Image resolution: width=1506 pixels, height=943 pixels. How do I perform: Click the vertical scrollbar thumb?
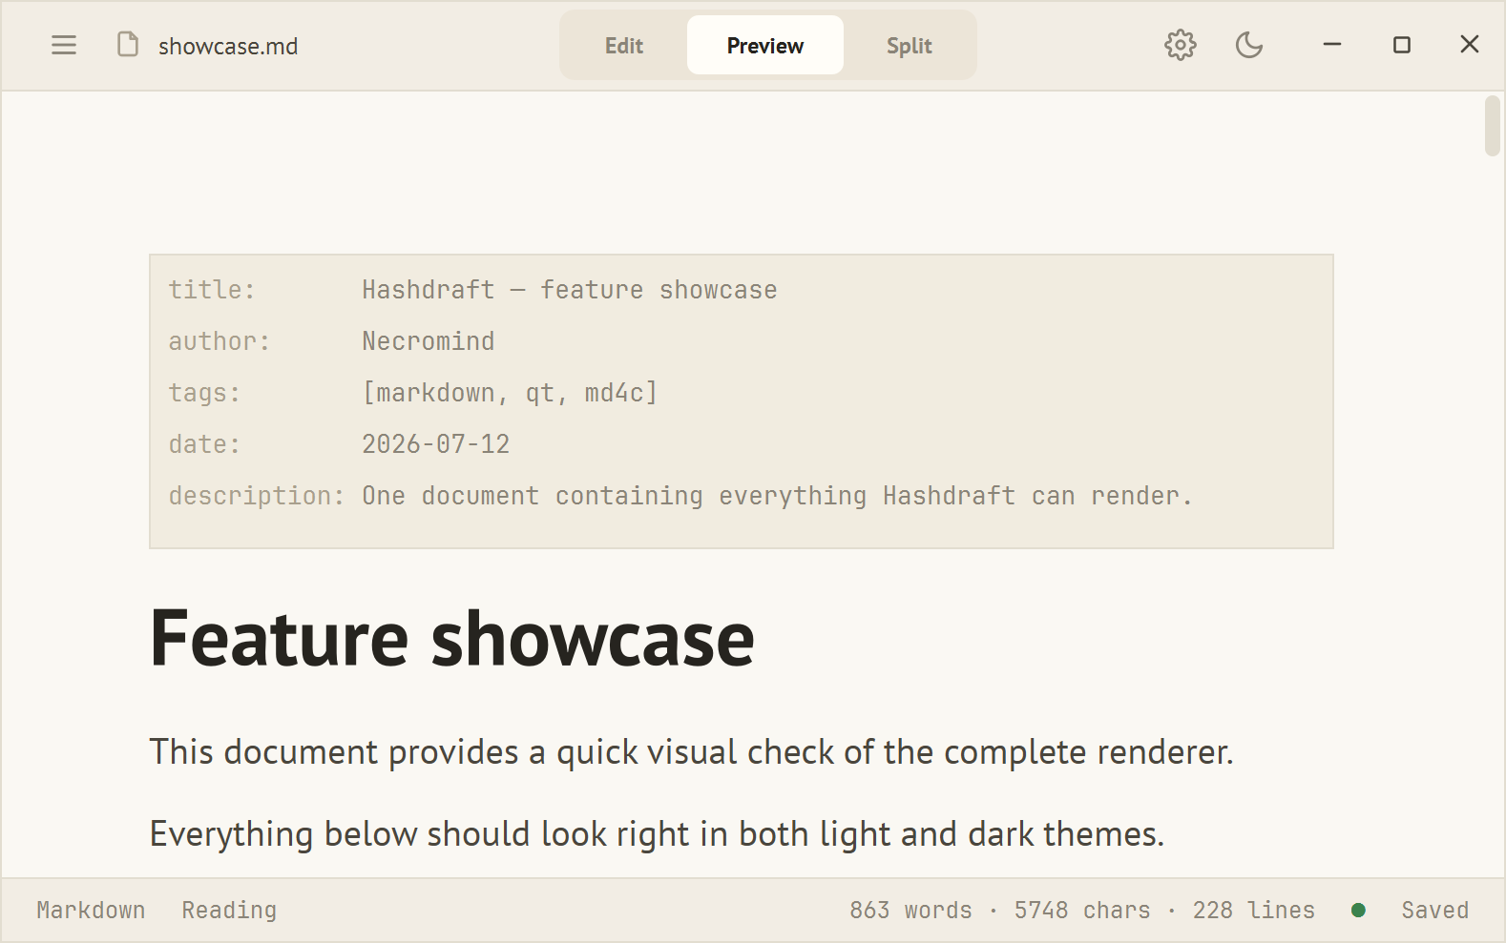coord(1493,125)
